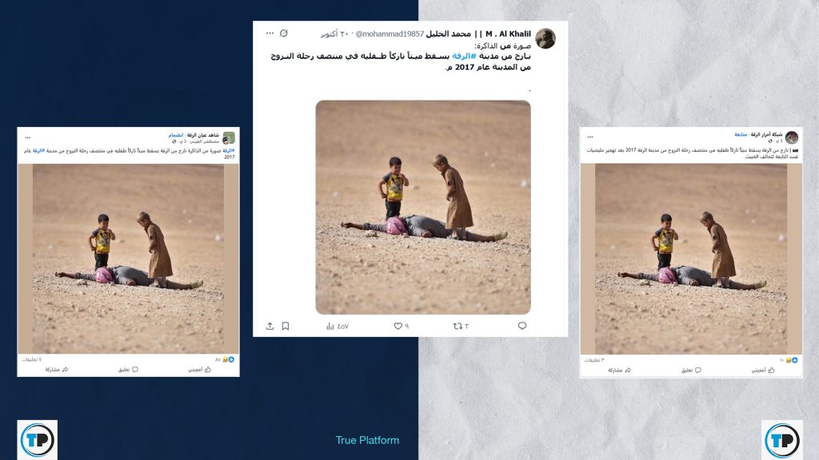Open three-dot menu on left Facebook post
Image resolution: width=819 pixels, height=460 pixels.
point(28,137)
